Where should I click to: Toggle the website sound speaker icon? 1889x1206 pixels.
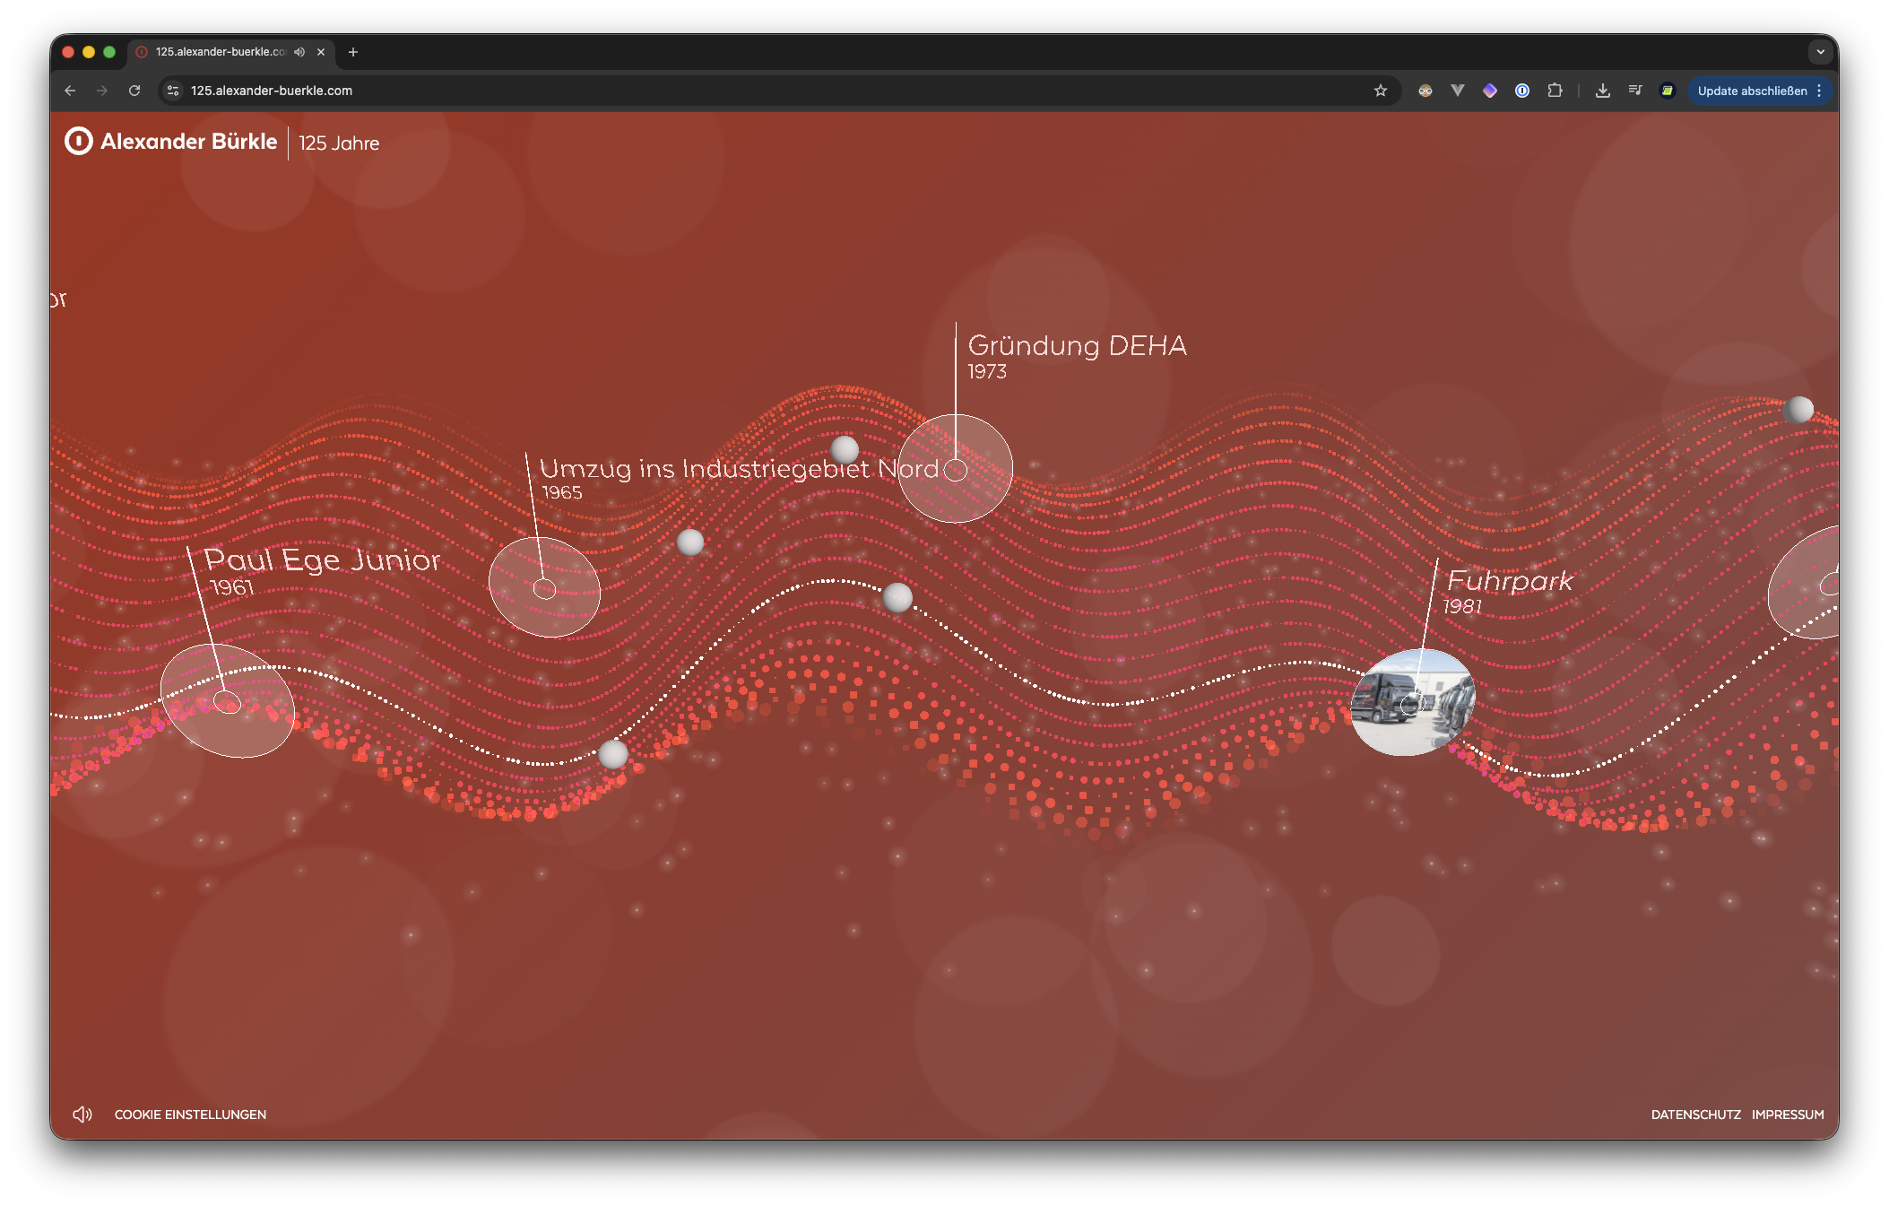[82, 1115]
